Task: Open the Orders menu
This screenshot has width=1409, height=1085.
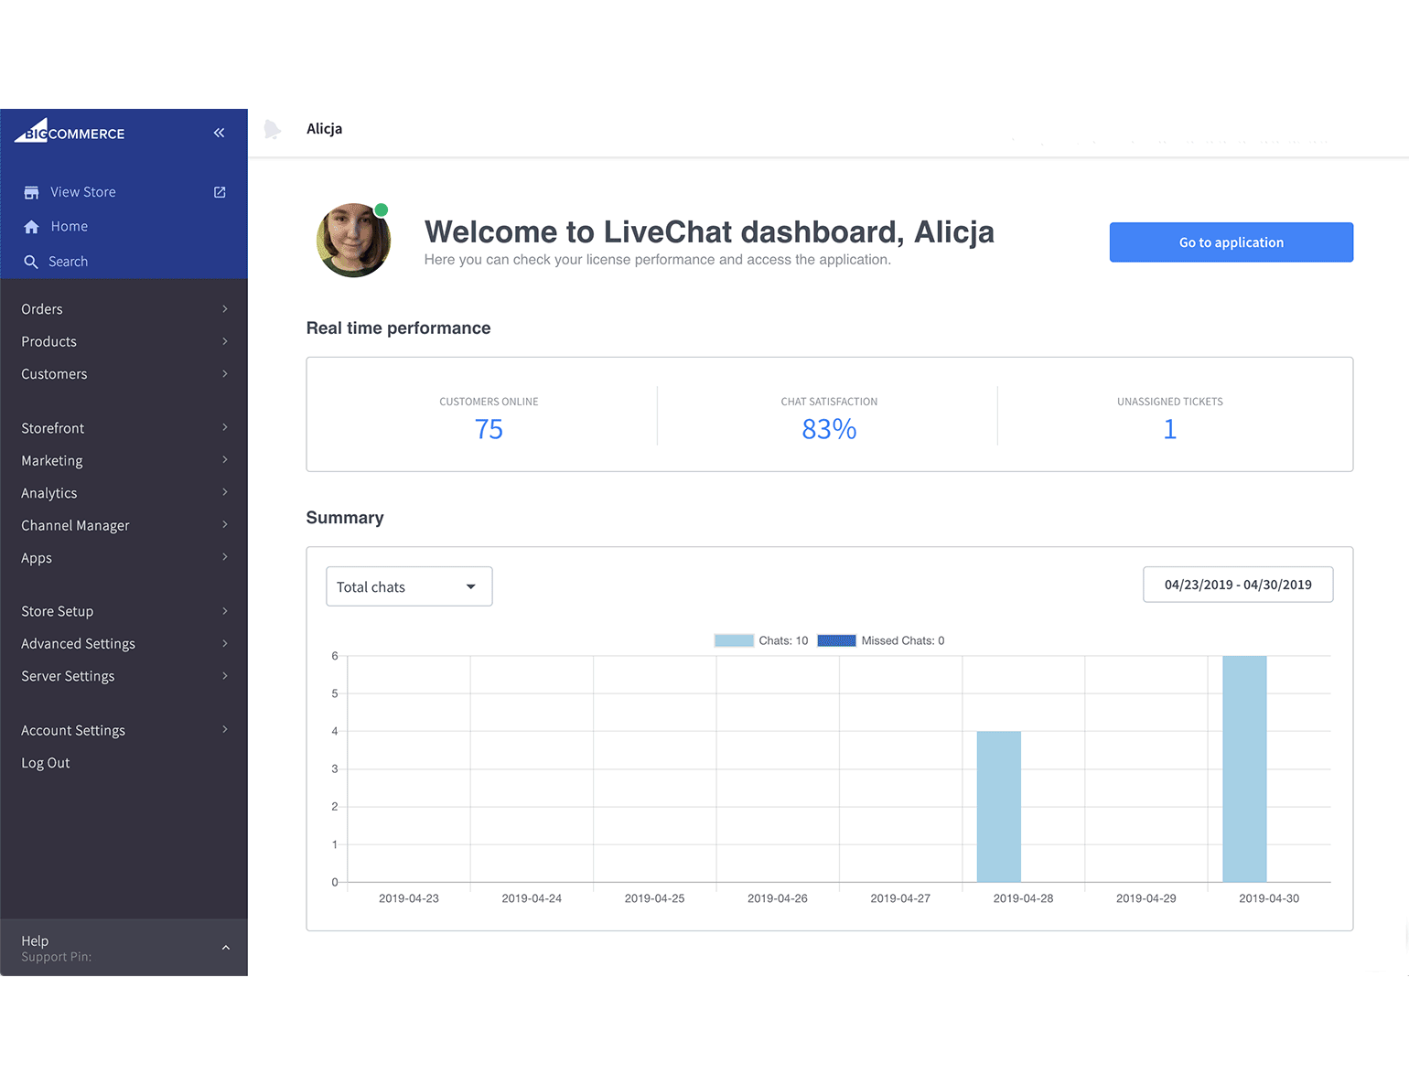Action: pos(42,309)
